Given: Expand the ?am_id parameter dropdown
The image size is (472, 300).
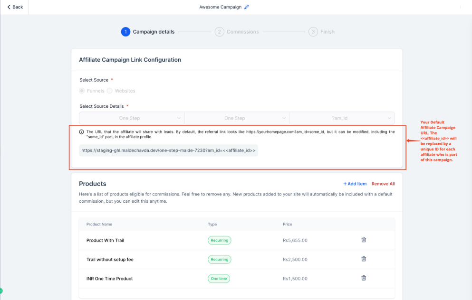Looking at the screenshot, I should tap(342, 118).
